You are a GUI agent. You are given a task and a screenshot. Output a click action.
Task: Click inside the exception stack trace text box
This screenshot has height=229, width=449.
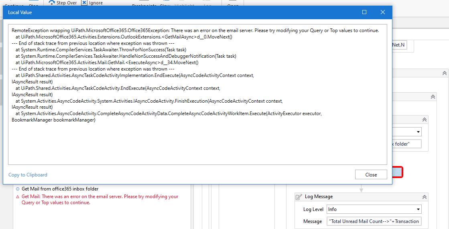point(197,95)
